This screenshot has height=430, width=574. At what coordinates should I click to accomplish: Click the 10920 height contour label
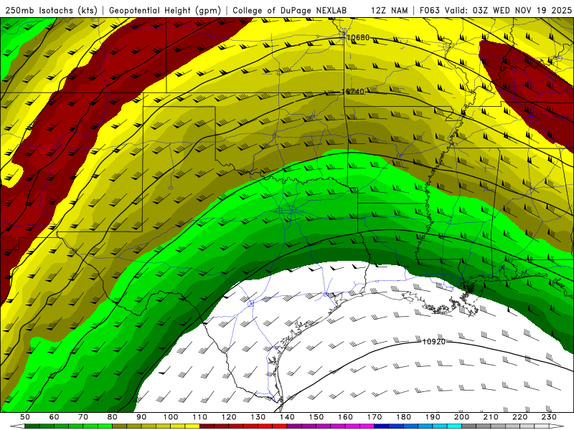click(x=434, y=342)
